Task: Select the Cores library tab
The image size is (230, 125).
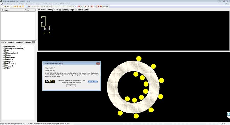Action: [4, 42]
